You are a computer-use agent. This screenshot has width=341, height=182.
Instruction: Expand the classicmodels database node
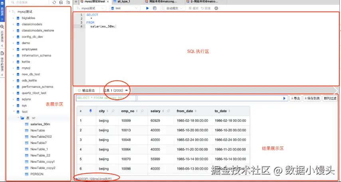(14, 24)
